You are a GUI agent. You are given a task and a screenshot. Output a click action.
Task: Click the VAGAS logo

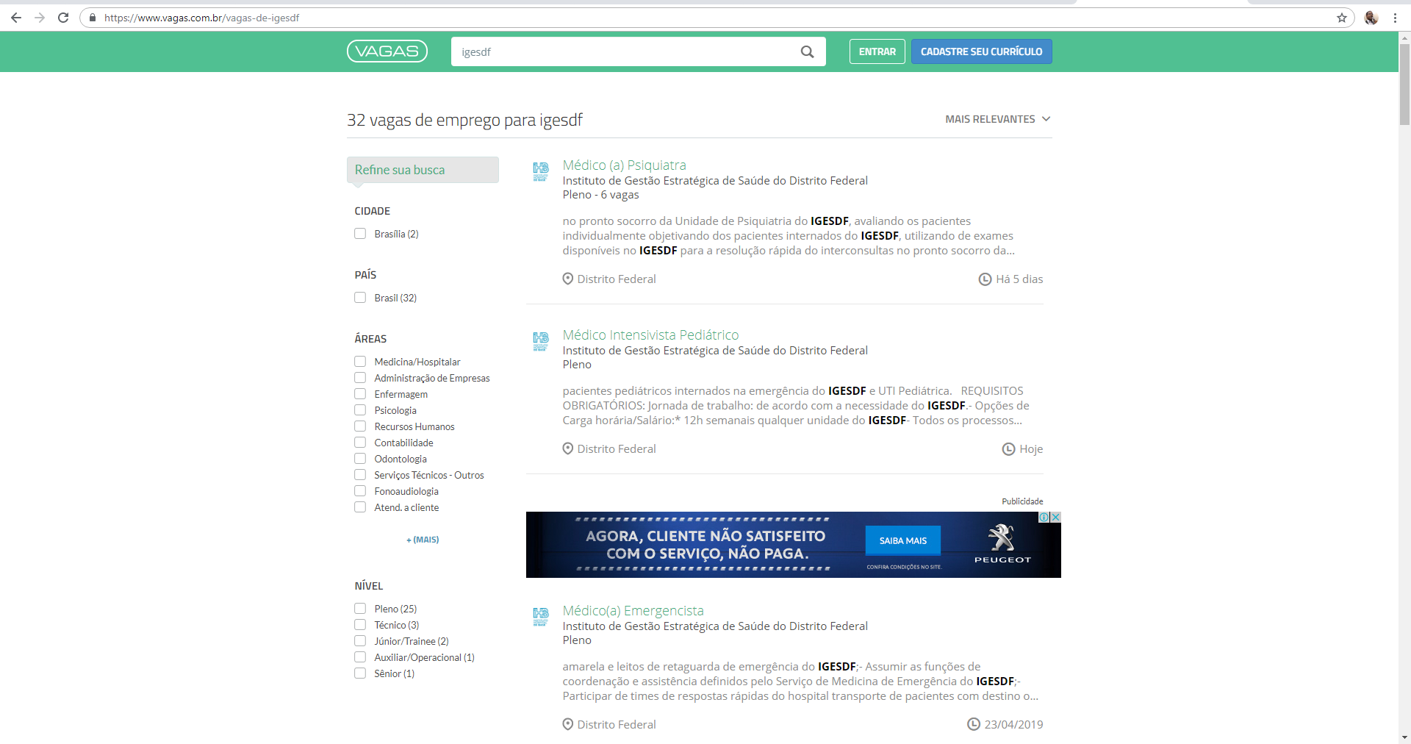(387, 51)
